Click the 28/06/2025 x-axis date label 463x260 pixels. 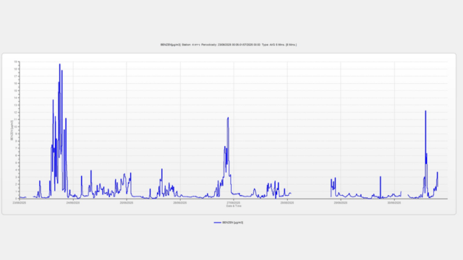(287, 203)
